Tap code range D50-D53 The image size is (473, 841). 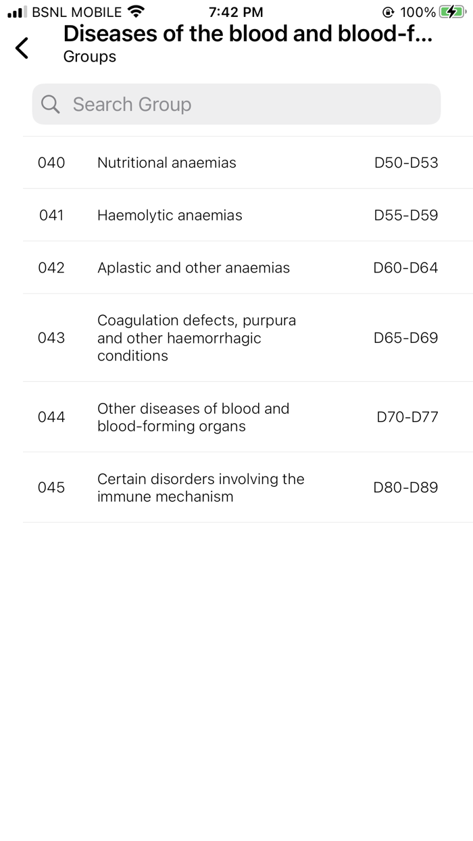407,162
